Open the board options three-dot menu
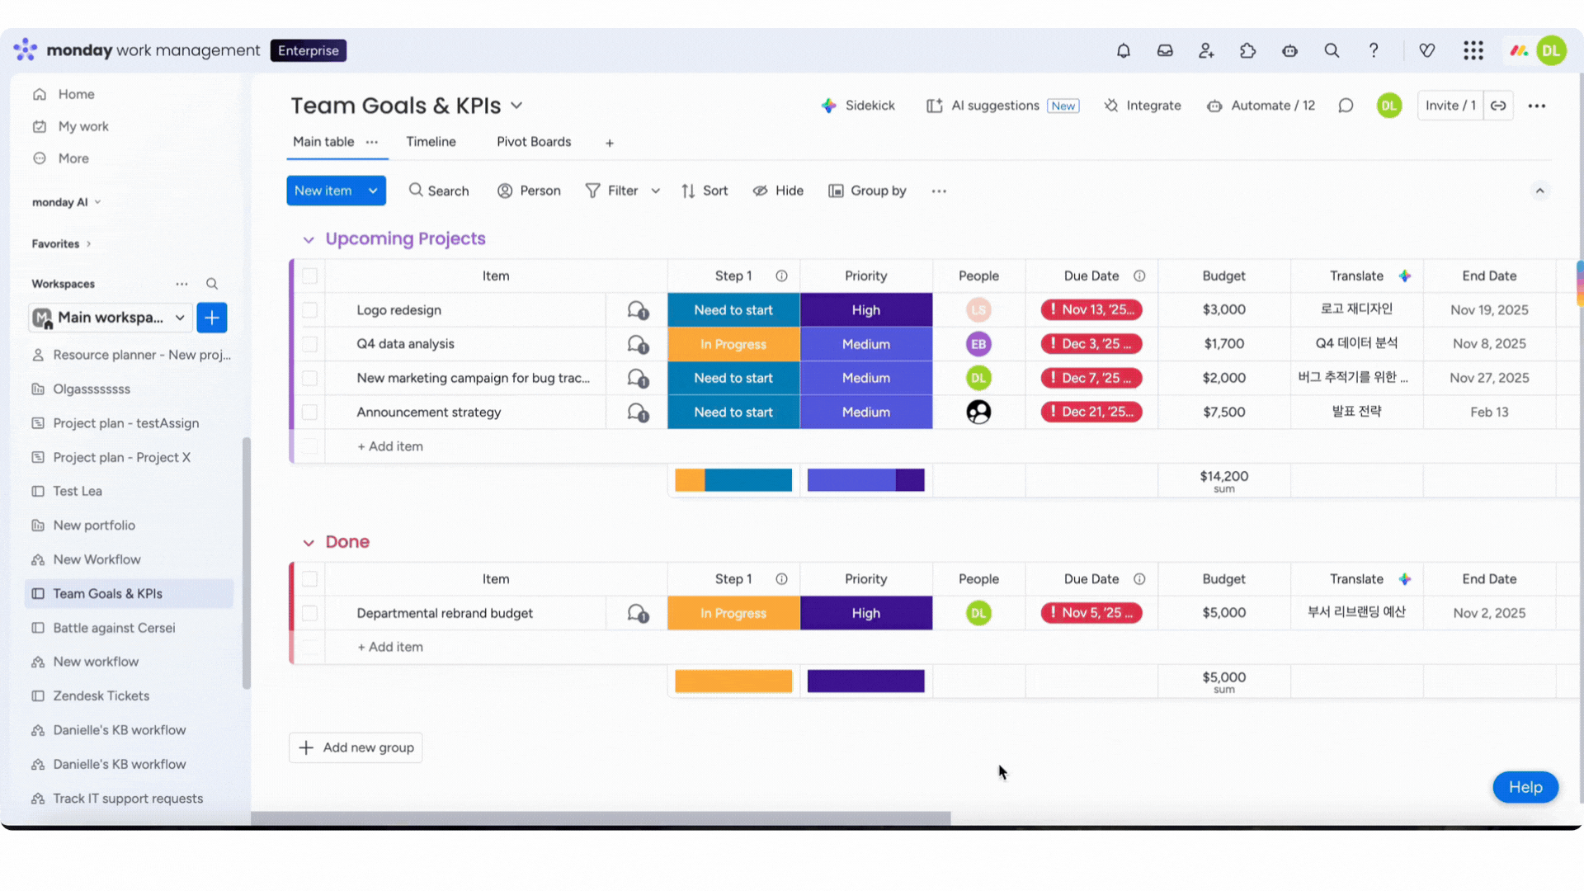This screenshot has height=891, width=1584. [x=1536, y=106]
